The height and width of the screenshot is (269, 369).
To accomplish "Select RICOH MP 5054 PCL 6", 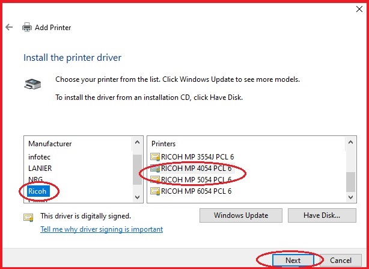I will (196, 180).
